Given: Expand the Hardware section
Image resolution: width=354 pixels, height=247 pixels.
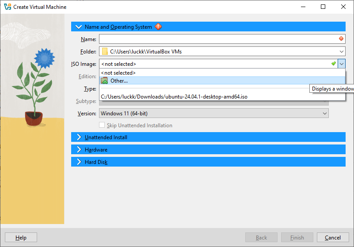Looking at the screenshot, I should pos(96,150).
